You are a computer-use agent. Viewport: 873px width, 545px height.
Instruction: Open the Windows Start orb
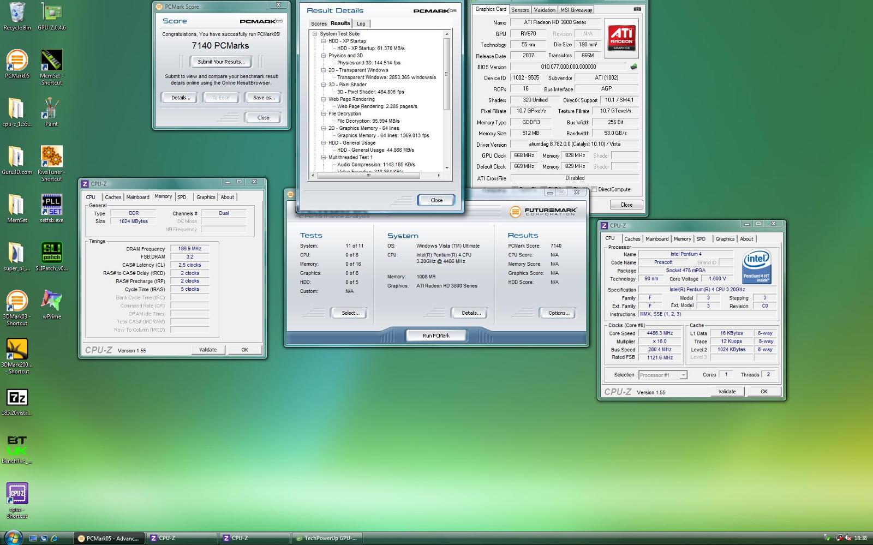pyautogui.click(x=13, y=537)
